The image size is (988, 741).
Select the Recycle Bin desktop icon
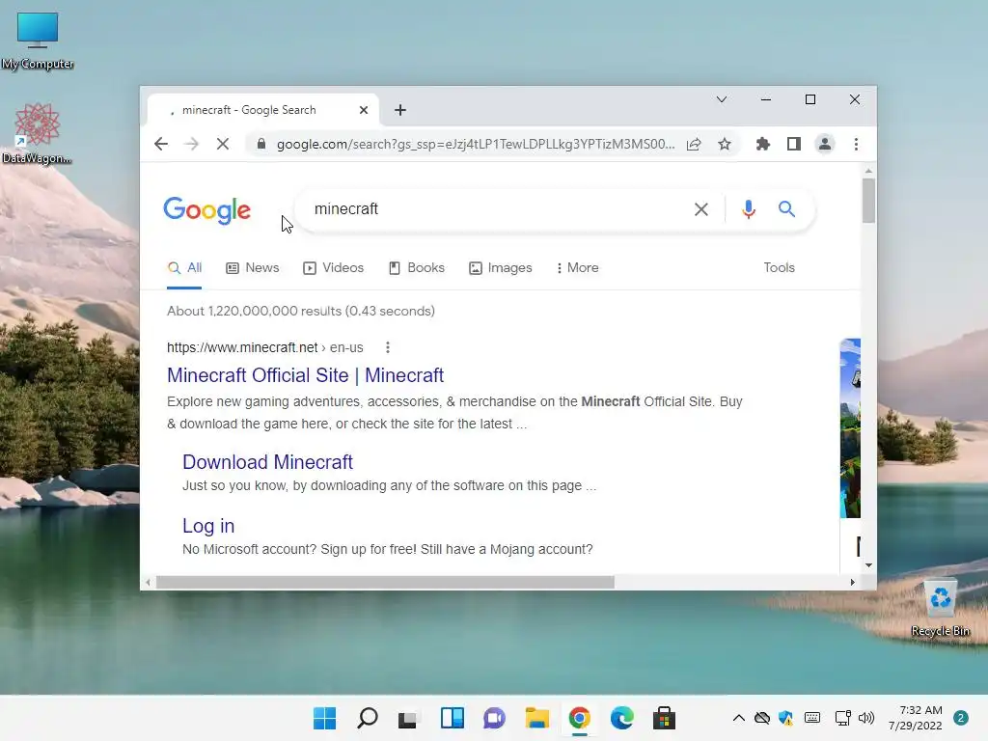coord(940,609)
